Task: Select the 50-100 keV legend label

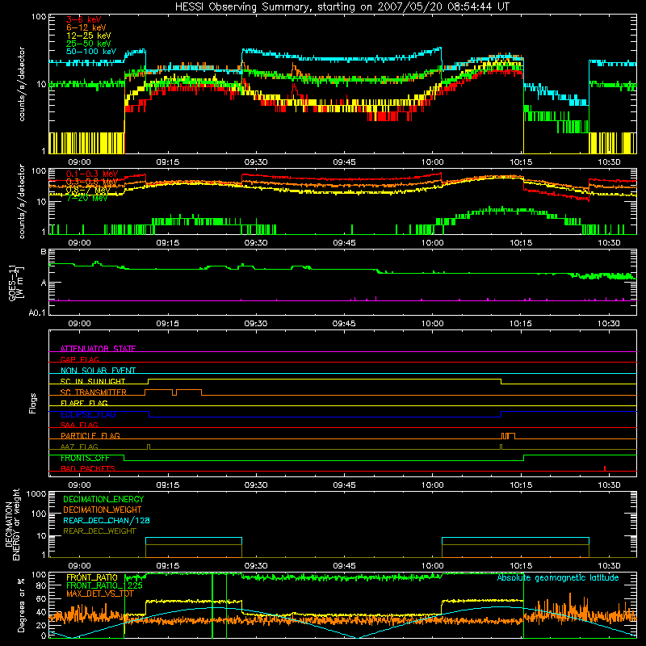Action: [x=91, y=51]
